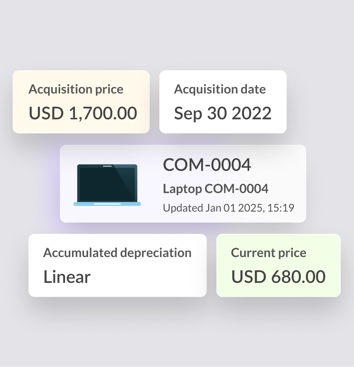Open the Acquisition price card
This screenshot has height=367, width=354.
[x=81, y=102]
